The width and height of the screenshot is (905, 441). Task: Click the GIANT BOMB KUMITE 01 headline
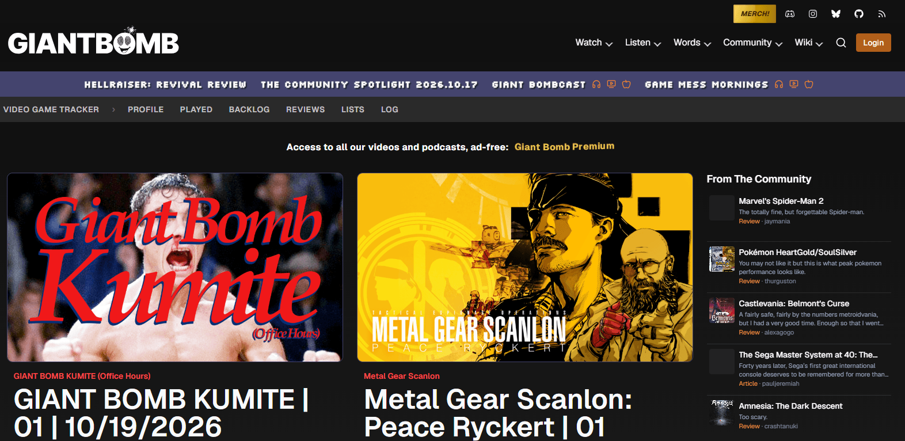coord(162,413)
